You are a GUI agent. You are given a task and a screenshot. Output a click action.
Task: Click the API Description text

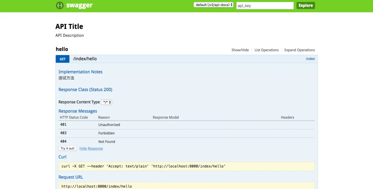click(69, 35)
